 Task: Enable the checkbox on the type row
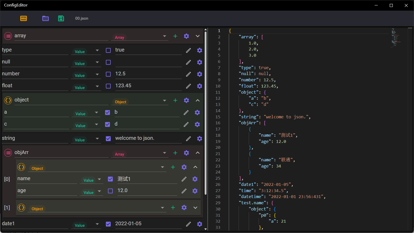click(x=108, y=50)
